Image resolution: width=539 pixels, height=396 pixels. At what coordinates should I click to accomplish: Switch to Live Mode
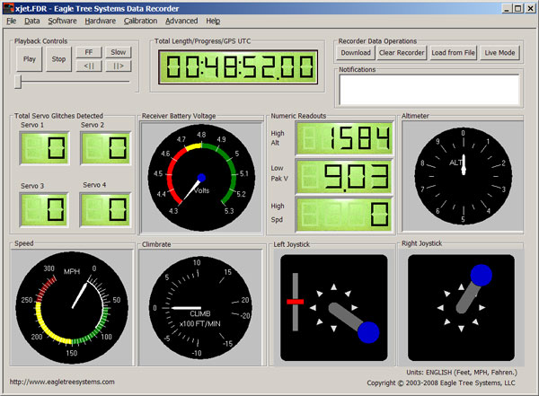[x=500, y=53]
